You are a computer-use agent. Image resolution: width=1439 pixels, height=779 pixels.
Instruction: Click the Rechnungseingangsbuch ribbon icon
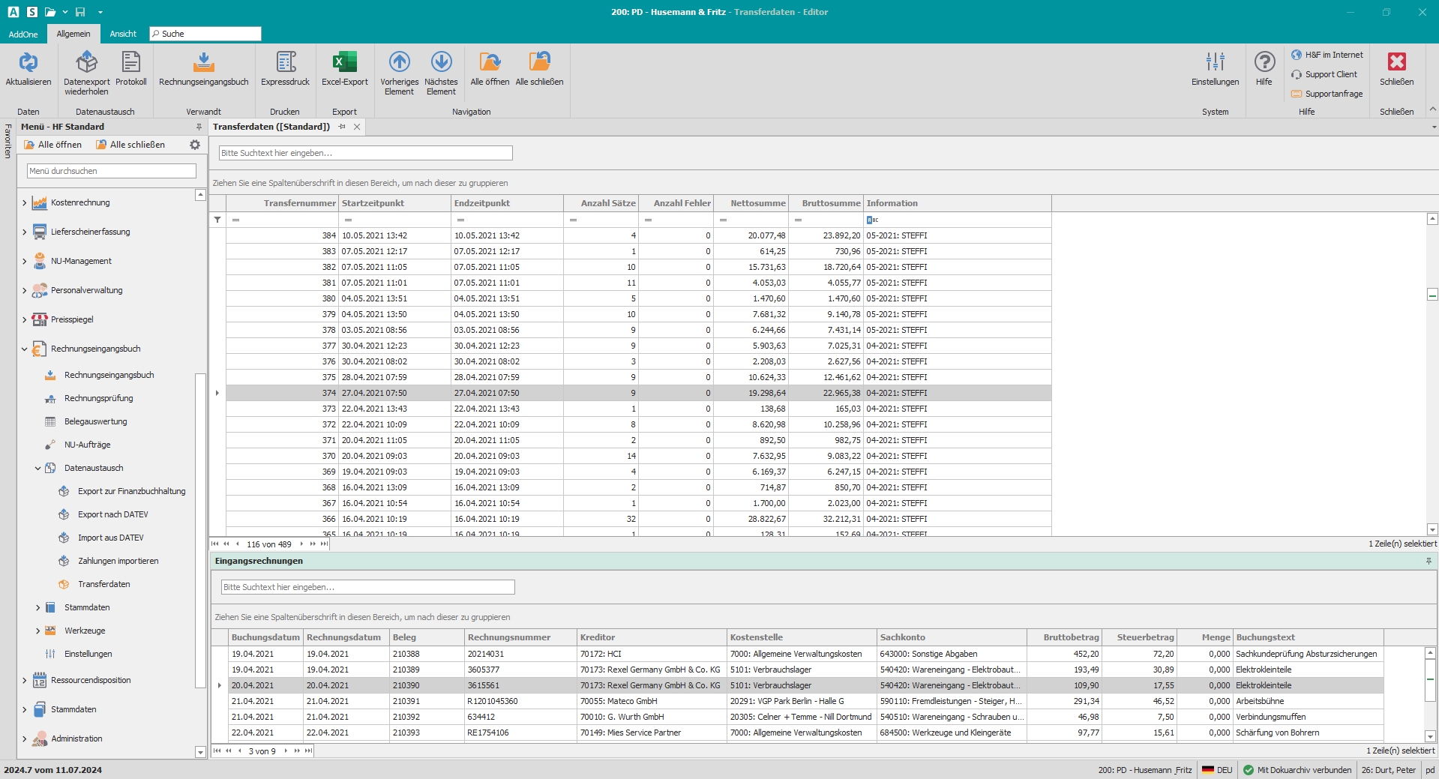point(203,63)
